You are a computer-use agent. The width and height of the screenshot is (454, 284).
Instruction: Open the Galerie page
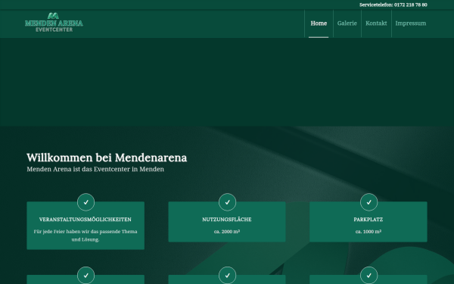(347, 23)
